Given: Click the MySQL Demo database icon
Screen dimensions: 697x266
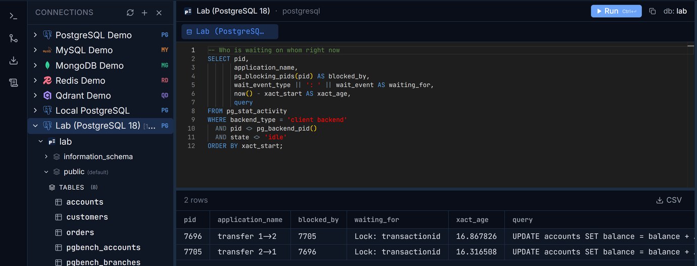Looking at the screenshot, I should tap(47, 50).
